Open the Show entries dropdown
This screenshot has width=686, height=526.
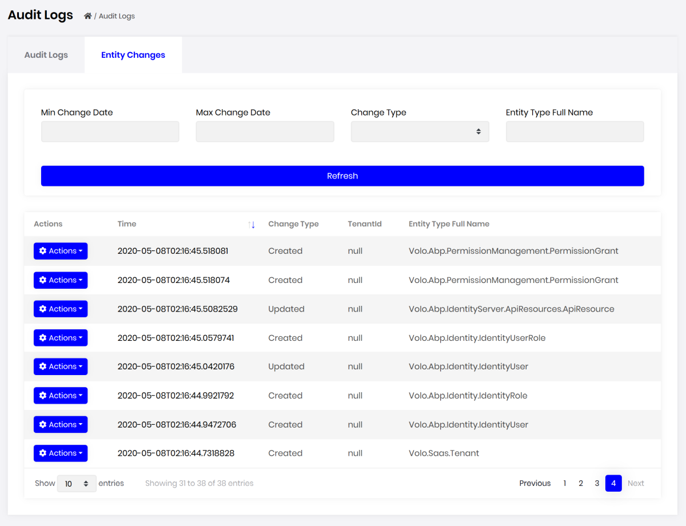click(x=77, y=483)
